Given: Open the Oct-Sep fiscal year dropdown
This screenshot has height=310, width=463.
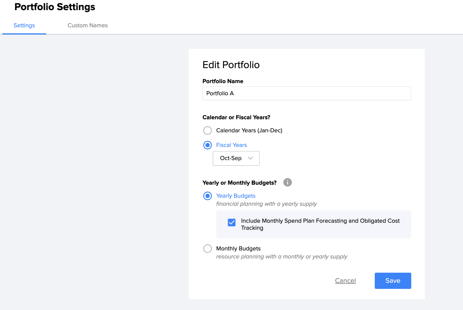Looking at the screenshot, I should click(236, 158).
